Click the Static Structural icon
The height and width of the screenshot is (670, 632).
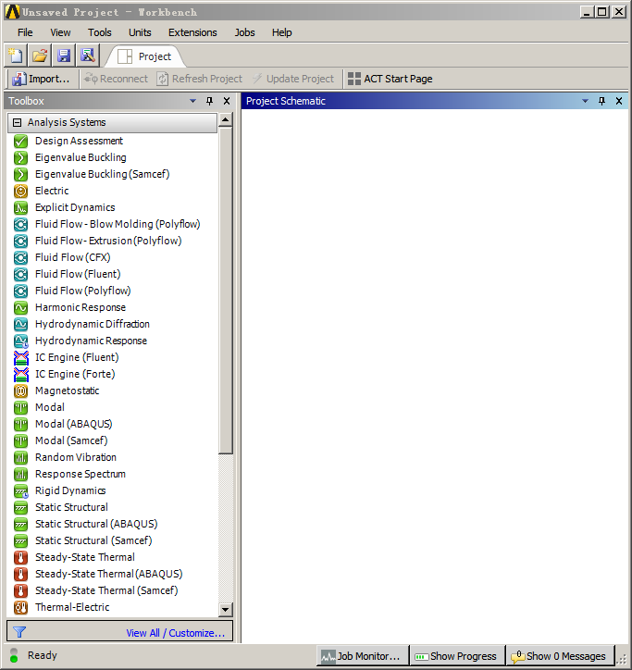click(x=20, y=508)
